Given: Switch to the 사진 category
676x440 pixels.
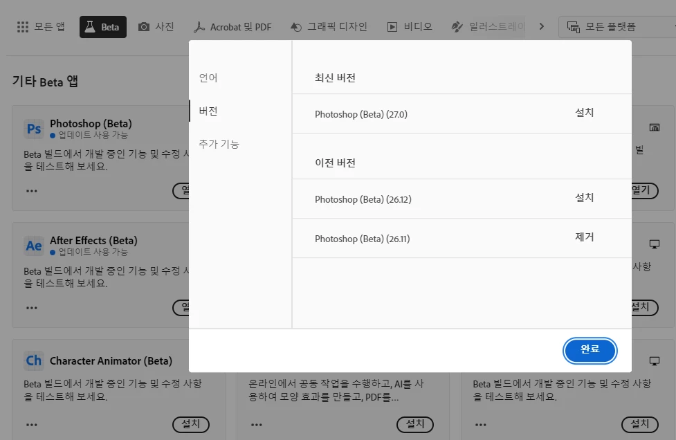Looking at the screenshot, I should [156, 27].
